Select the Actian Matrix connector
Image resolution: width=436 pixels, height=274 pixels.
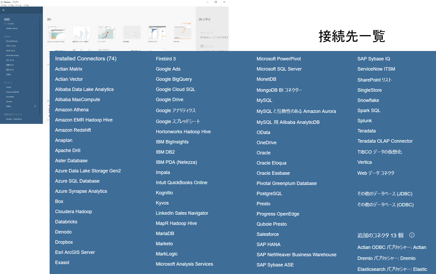point(69,69)
